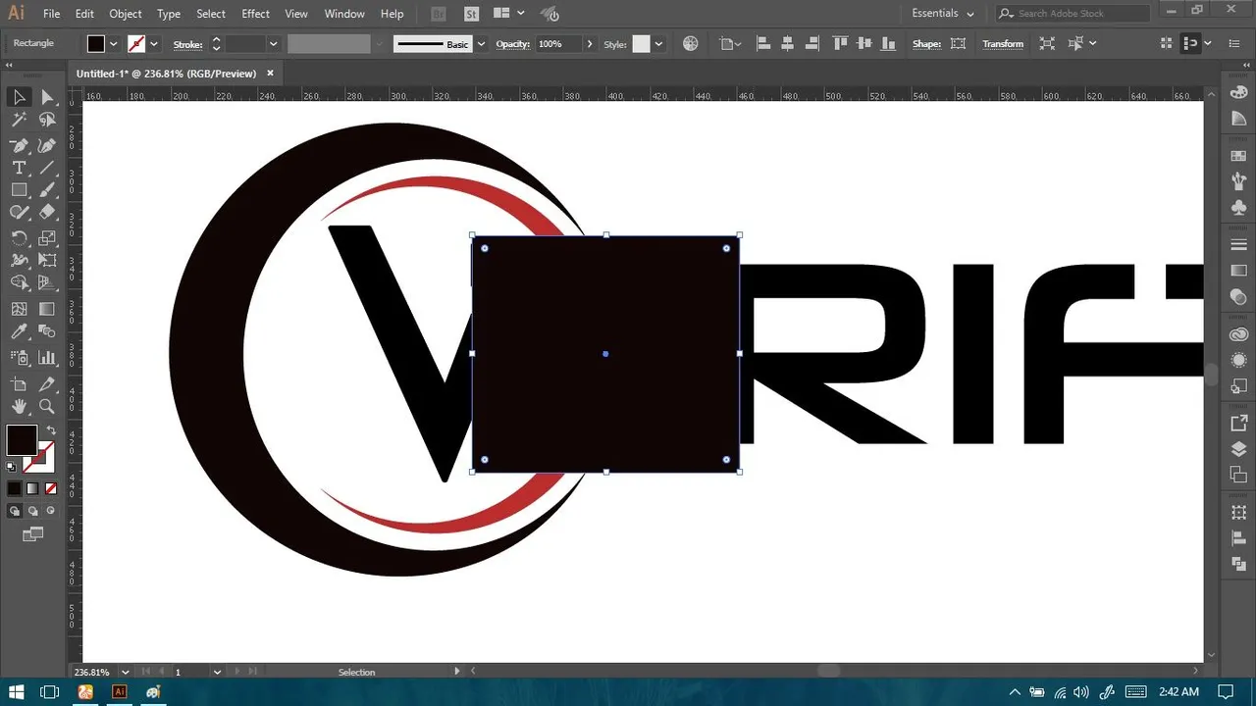The width and height of the screenshot is (1256, 706).
Task: Select the Zoom tool magnifier
Action: click(47, 406)
